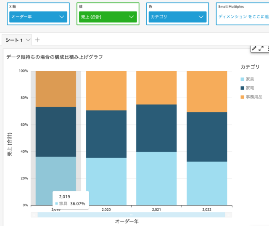The width and height of the screenshot is (269, 226).
Task: Click the horizontal axis range scrollbar
Action: click(131, 215)
